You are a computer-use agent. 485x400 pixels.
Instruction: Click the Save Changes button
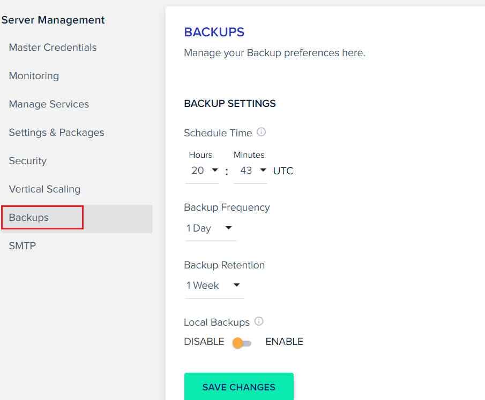(239, 387)
